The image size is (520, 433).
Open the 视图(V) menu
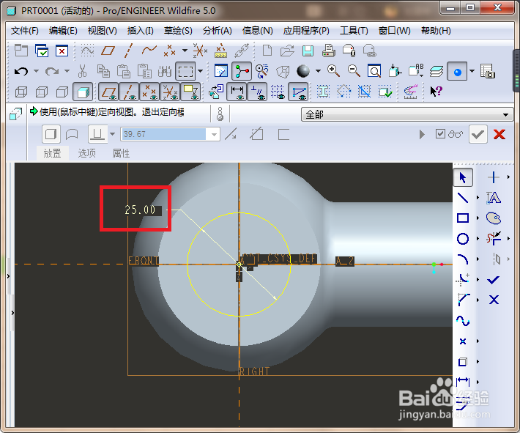point(102,31)
